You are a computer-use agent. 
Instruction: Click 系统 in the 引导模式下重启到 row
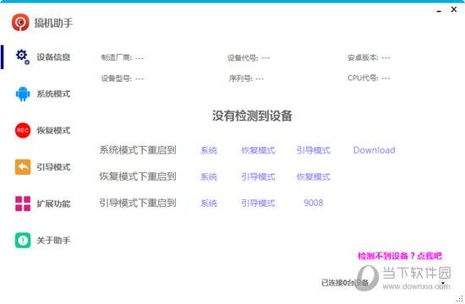209,204
